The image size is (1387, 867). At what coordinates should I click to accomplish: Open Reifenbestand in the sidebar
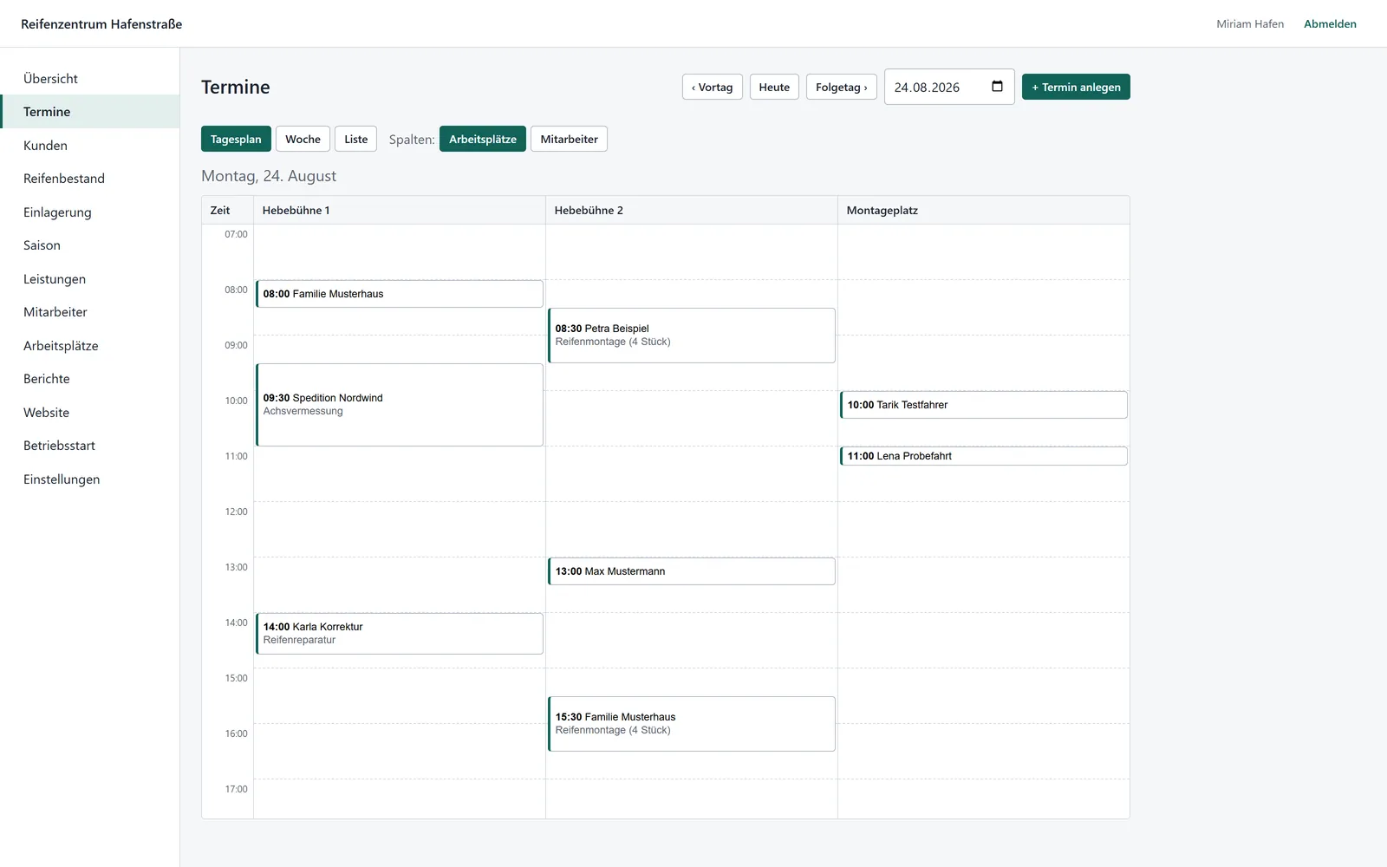coord(90,179)
